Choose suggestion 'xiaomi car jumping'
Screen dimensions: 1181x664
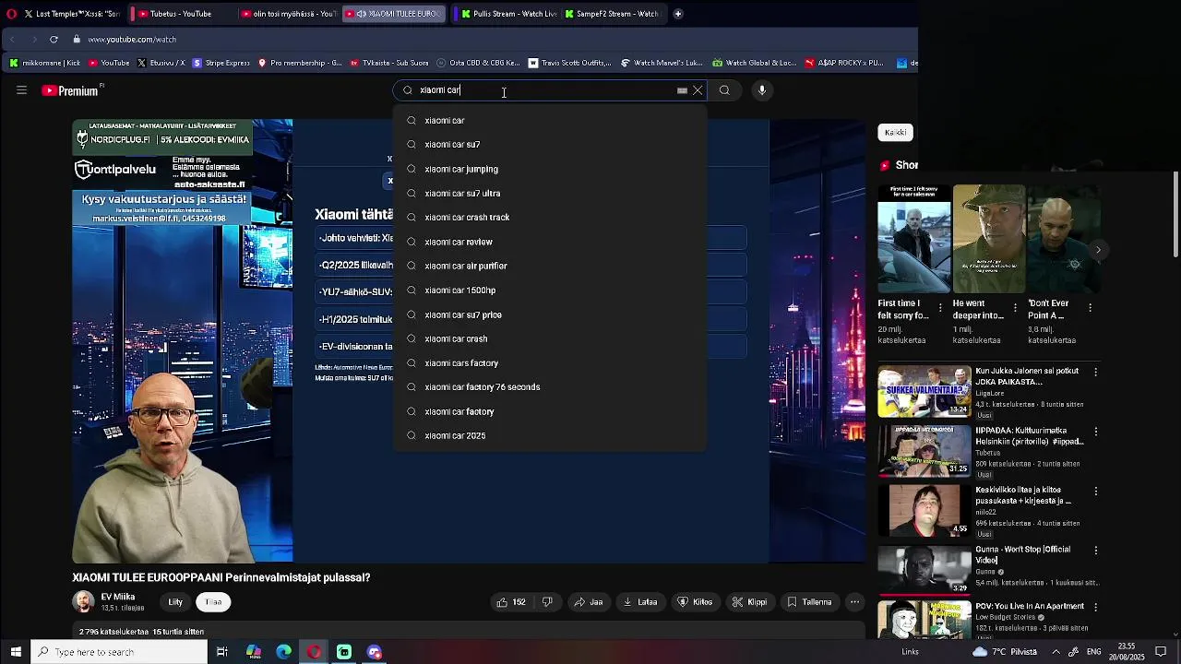point(550,169)
